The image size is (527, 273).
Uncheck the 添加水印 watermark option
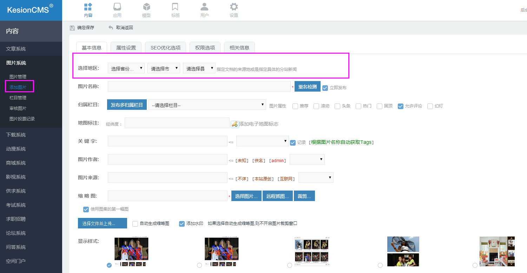click(x=182, y=223)
